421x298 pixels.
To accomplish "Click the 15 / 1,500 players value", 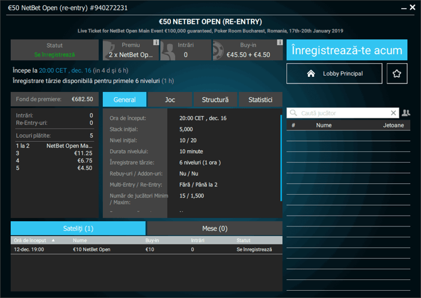I will click(x=192, y=196).
